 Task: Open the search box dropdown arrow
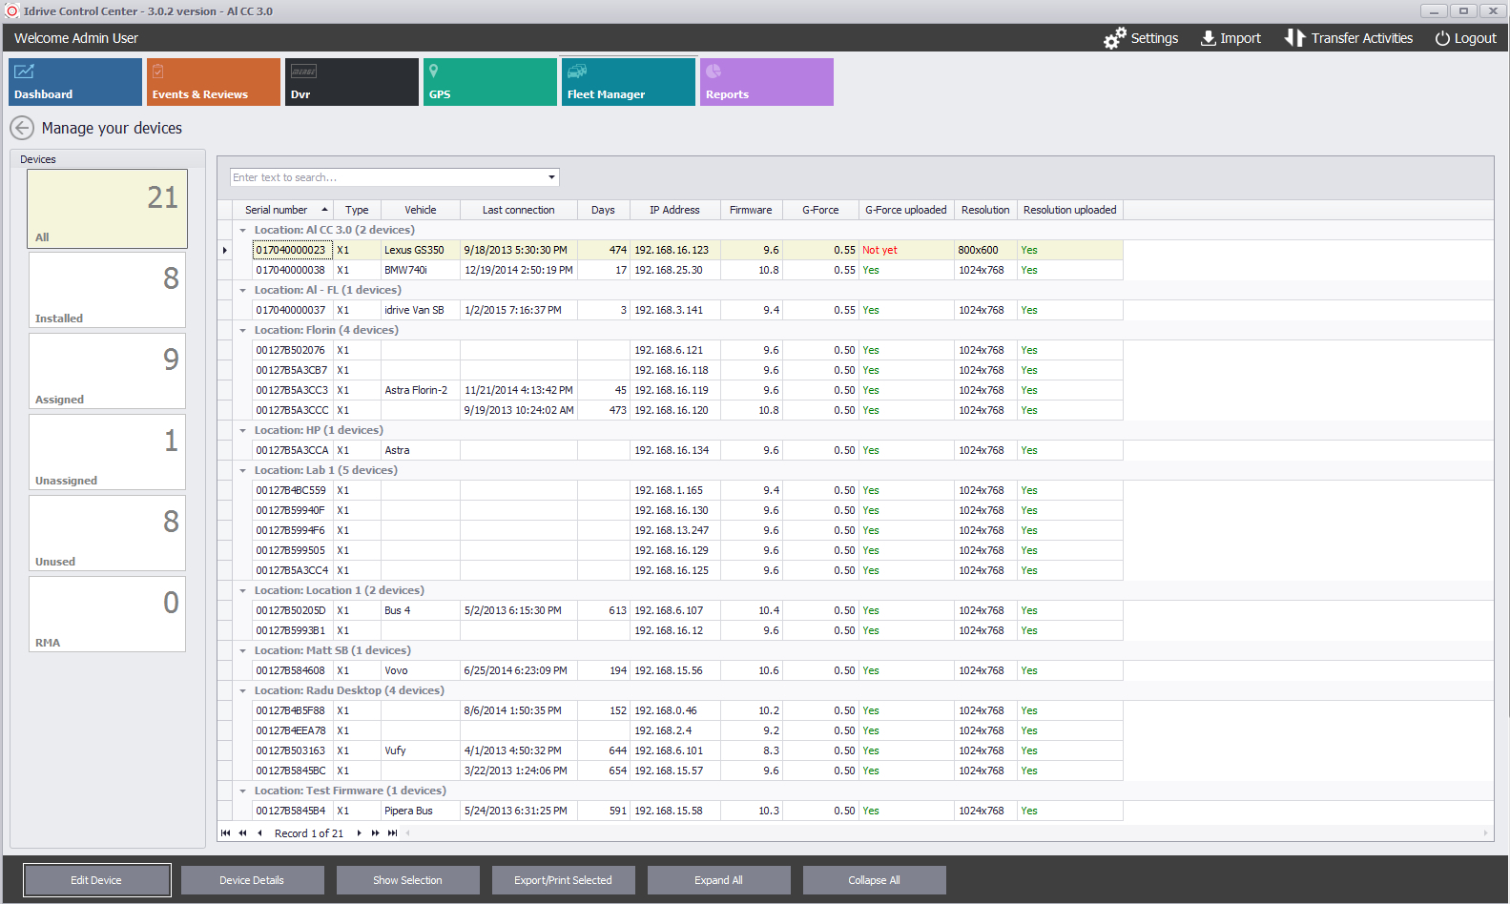[x=551, y=177]
